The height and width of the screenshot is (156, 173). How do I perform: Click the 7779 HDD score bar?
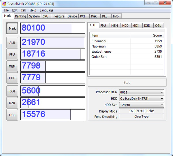click(53, 78)
